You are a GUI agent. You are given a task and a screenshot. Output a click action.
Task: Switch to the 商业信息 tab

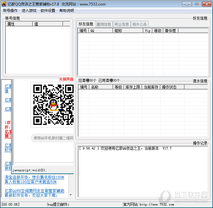point(121,24)
